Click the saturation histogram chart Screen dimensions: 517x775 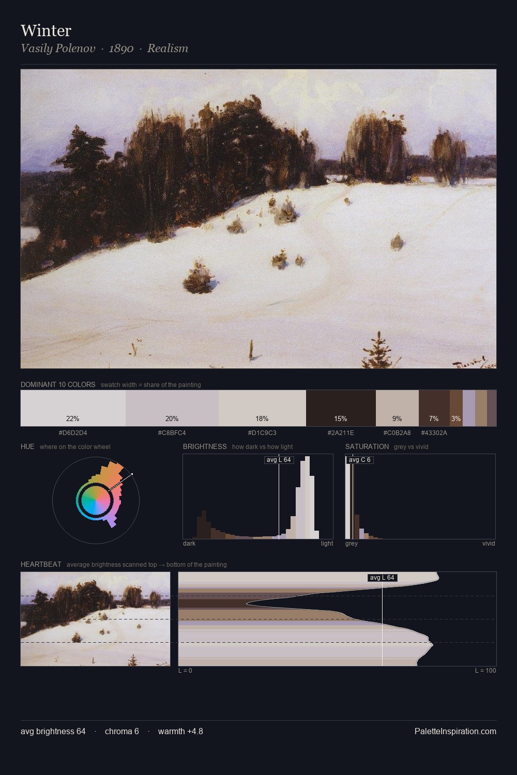point(420,497)
